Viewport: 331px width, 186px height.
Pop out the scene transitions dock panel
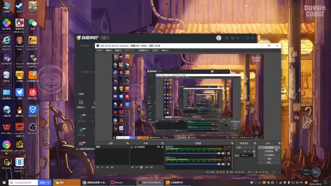click(x=255, y=143)
